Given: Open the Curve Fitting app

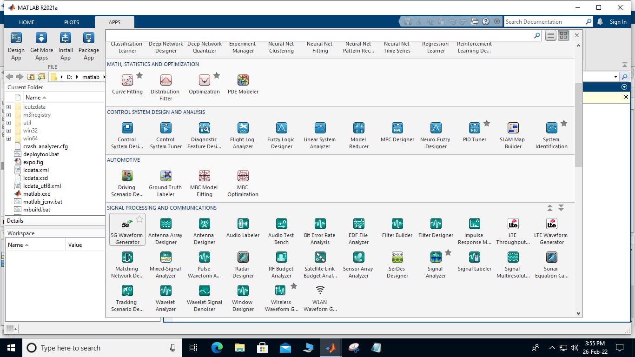Looking at the screenshot, I should tap(127, 84).
